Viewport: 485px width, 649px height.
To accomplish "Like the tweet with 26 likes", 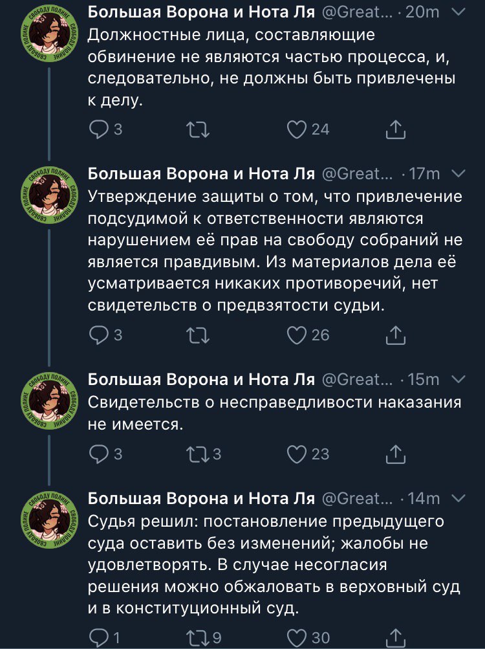I will tap(297, 335).
